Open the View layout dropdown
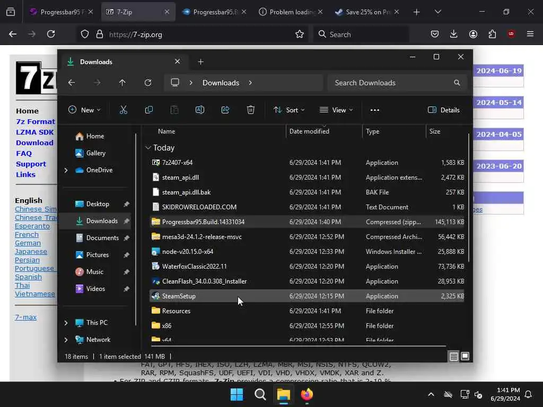Viewport: 543px width, 407px height. 336,110
